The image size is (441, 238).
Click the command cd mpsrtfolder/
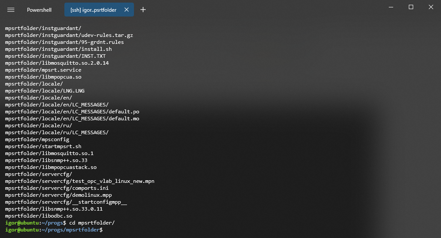[92, 223]
